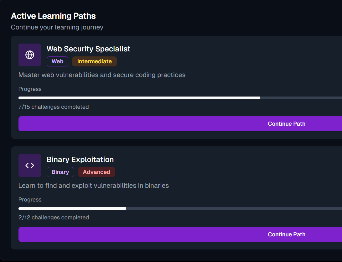Click the Progress label in Binary Exploitation card
The width and height of the screenshot is (342, 262).
tap(30, 200)
